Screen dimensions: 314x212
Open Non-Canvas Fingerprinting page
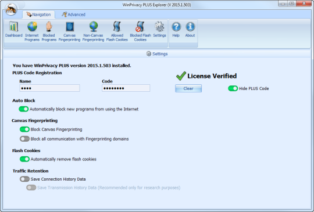93,31
